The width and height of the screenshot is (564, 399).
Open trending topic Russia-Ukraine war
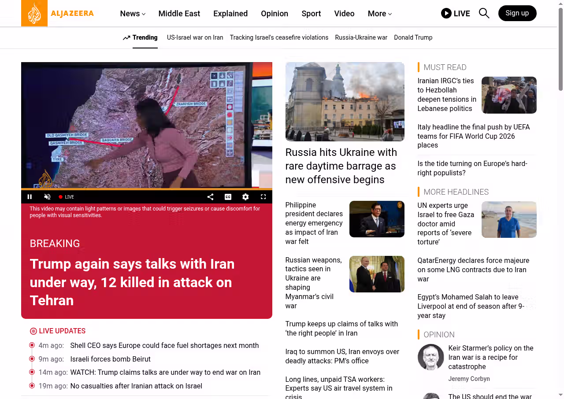point(361,37)
